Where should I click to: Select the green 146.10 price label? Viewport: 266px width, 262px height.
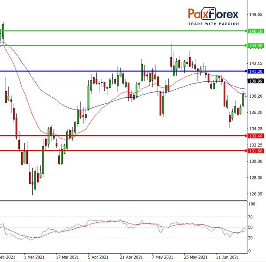point(255,31)
